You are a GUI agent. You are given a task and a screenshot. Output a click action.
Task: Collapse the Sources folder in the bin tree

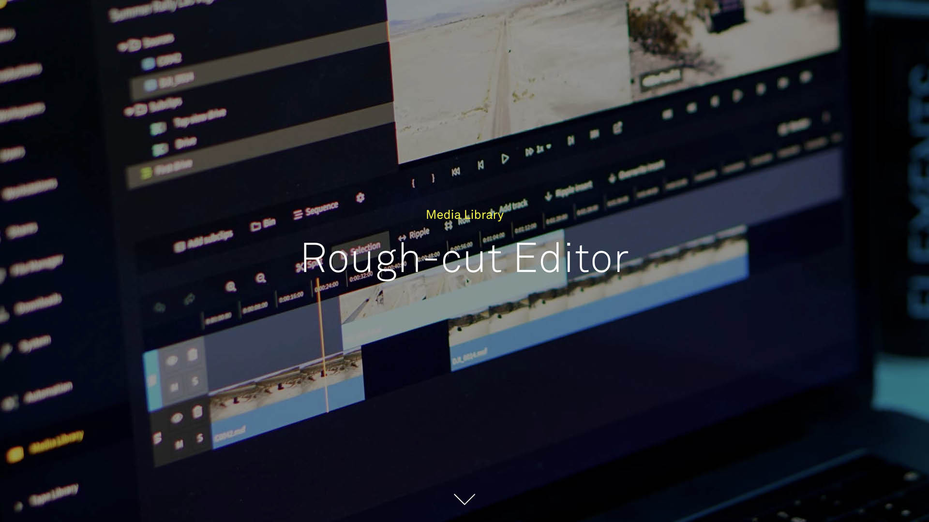(x=123, y=47)
